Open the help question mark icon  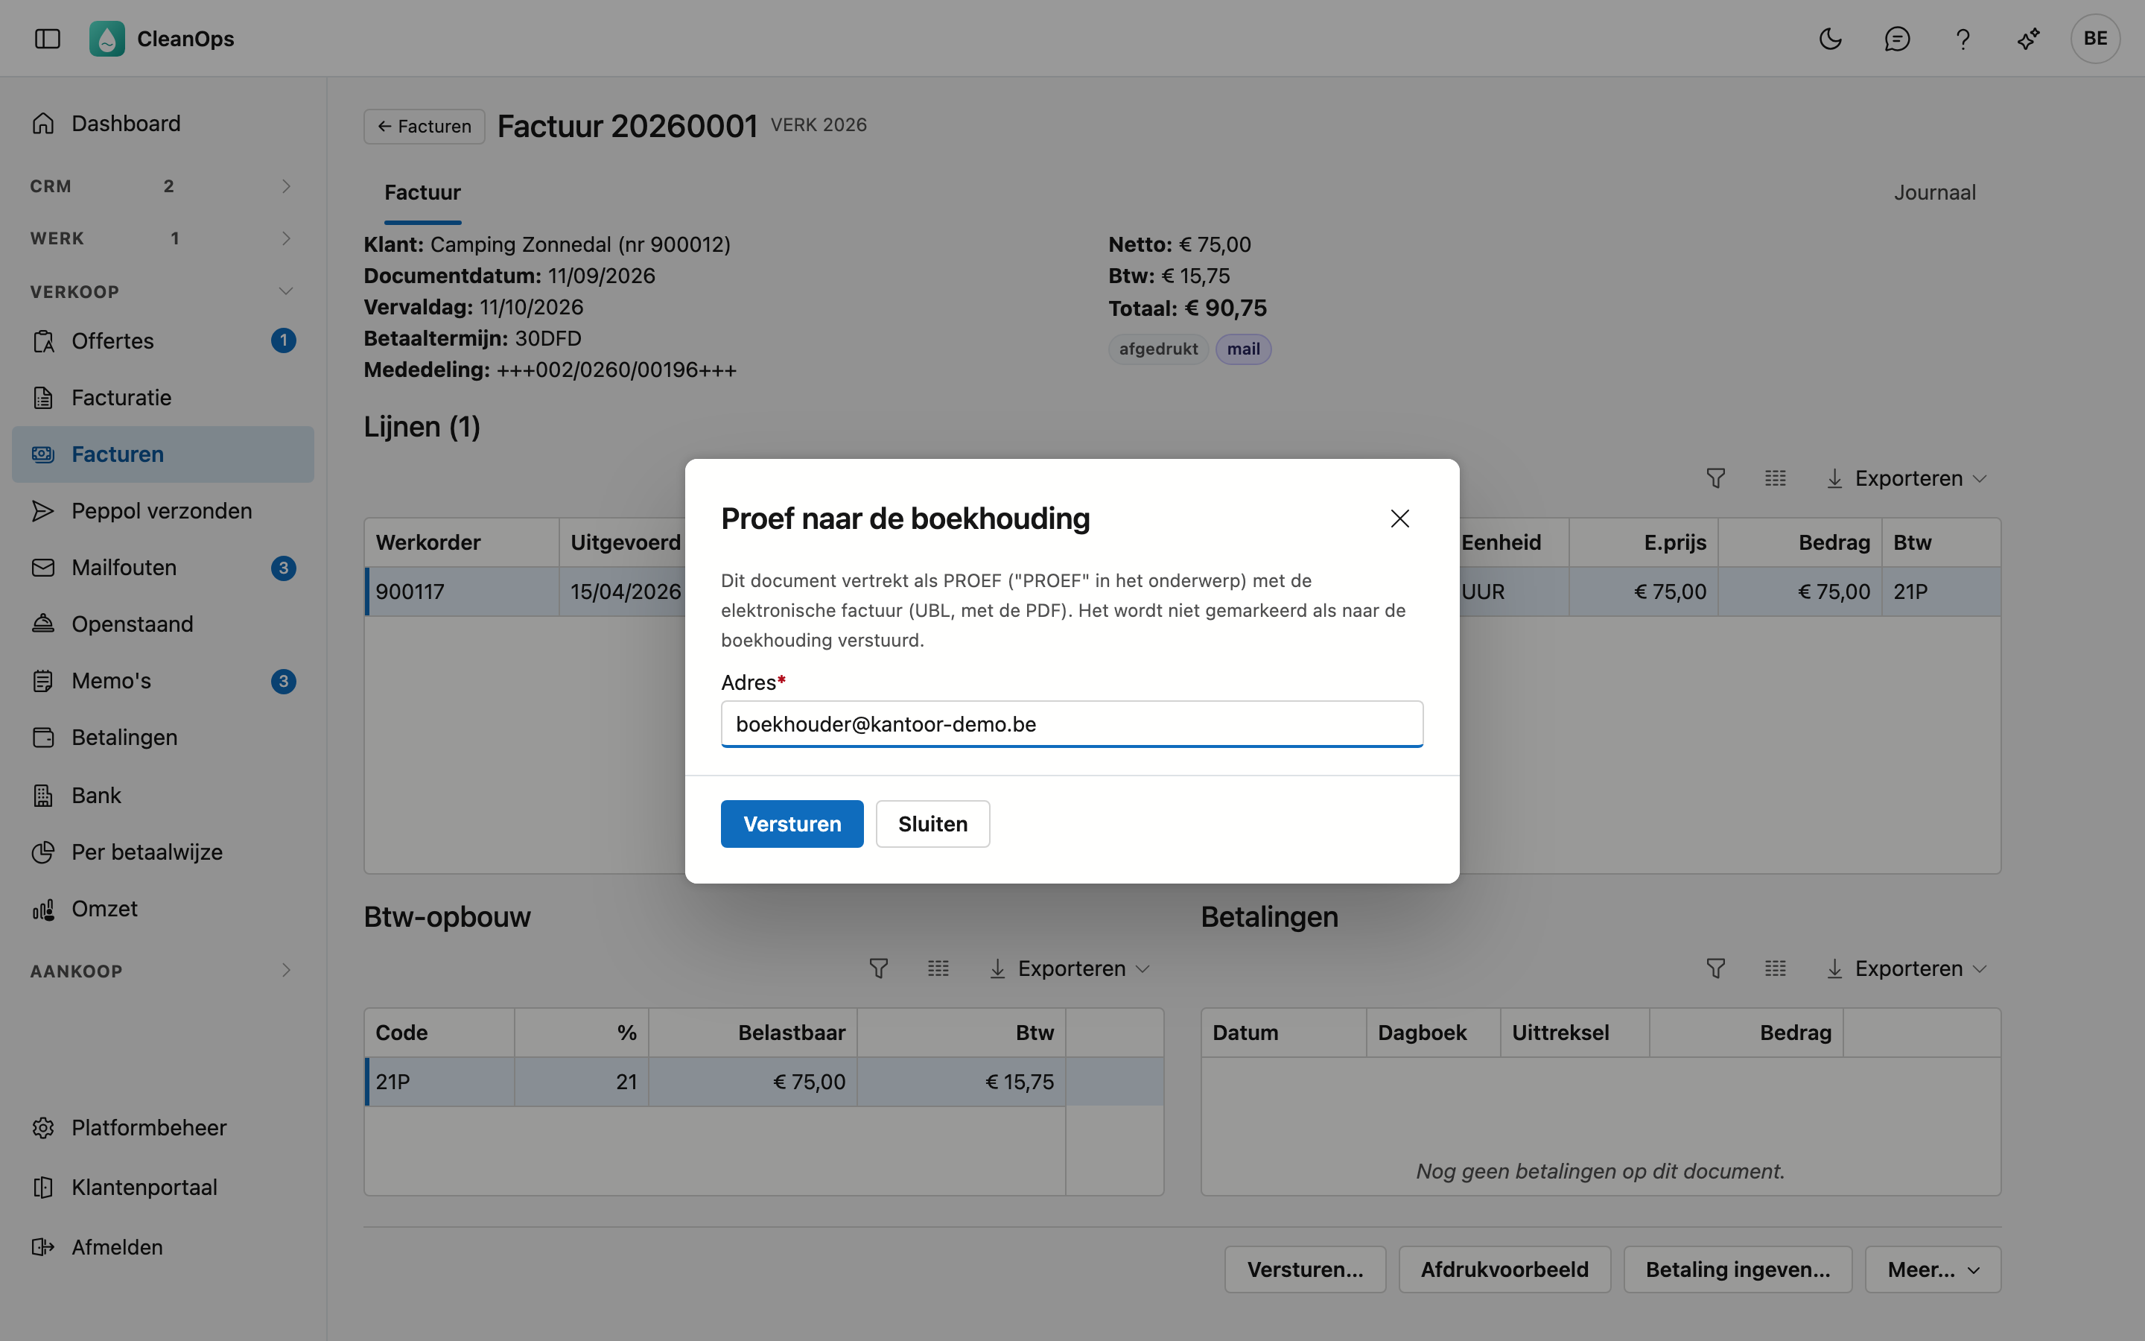1963,38
